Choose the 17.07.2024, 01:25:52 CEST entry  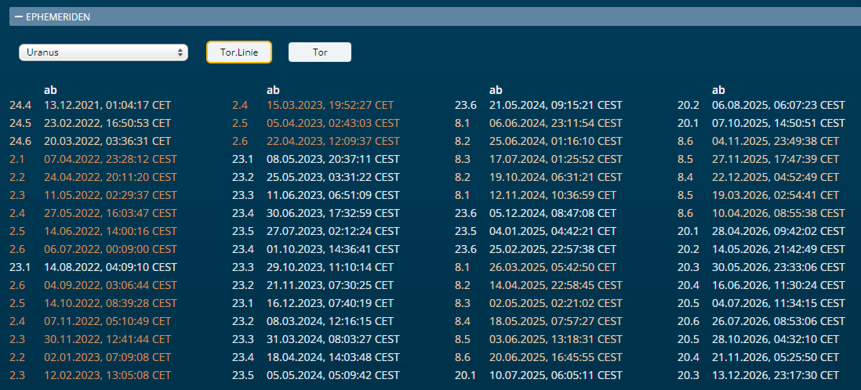point(556,159)
